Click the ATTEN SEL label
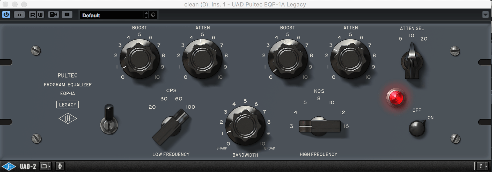The width and height of the screenshot is (492, 172). coord(412,28)
